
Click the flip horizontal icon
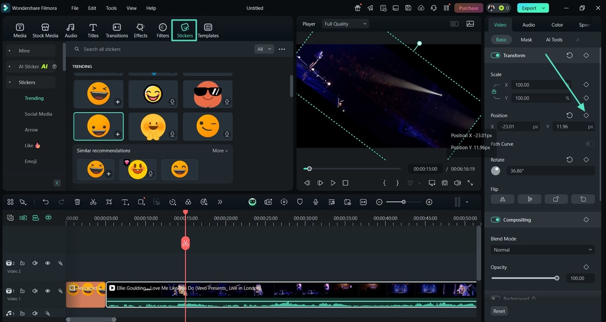tap(503, 199)
